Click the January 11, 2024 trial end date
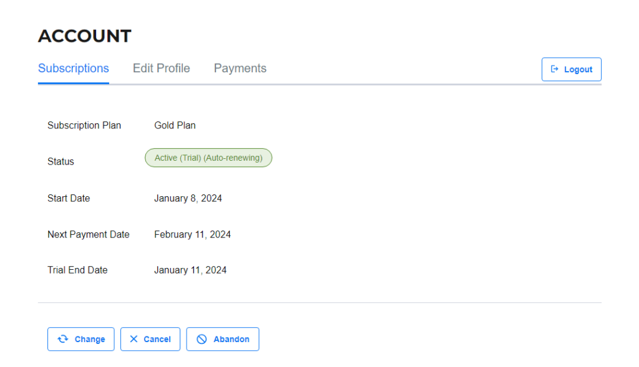Screen dimensions: 639x367 point(190,270)
